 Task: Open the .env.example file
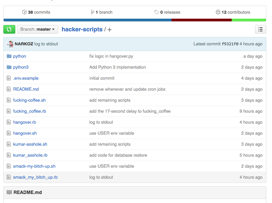[x=26, y=78]
